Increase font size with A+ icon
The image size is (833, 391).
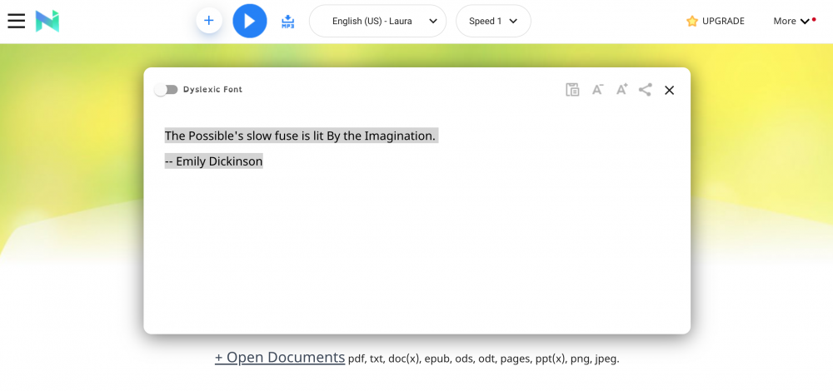click(x=621, y=89)
